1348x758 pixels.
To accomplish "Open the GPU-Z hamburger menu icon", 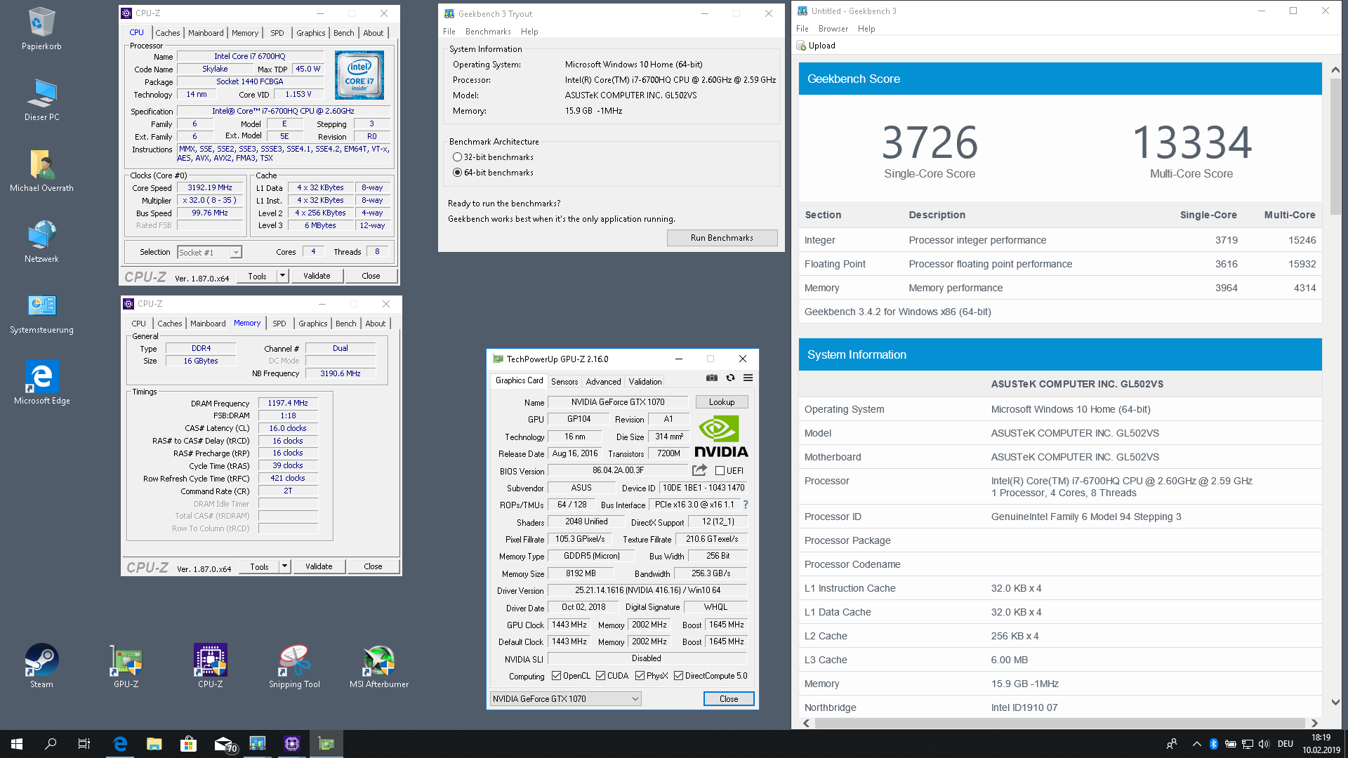I will (x=748, y=378).
